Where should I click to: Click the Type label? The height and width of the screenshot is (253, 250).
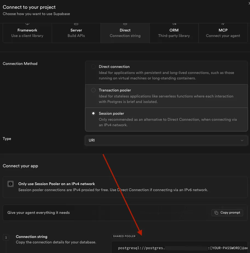[x=7, y=139]
